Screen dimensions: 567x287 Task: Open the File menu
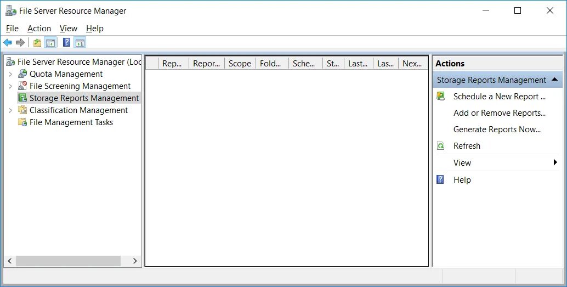pyautogui.click(x=12, y=29)
